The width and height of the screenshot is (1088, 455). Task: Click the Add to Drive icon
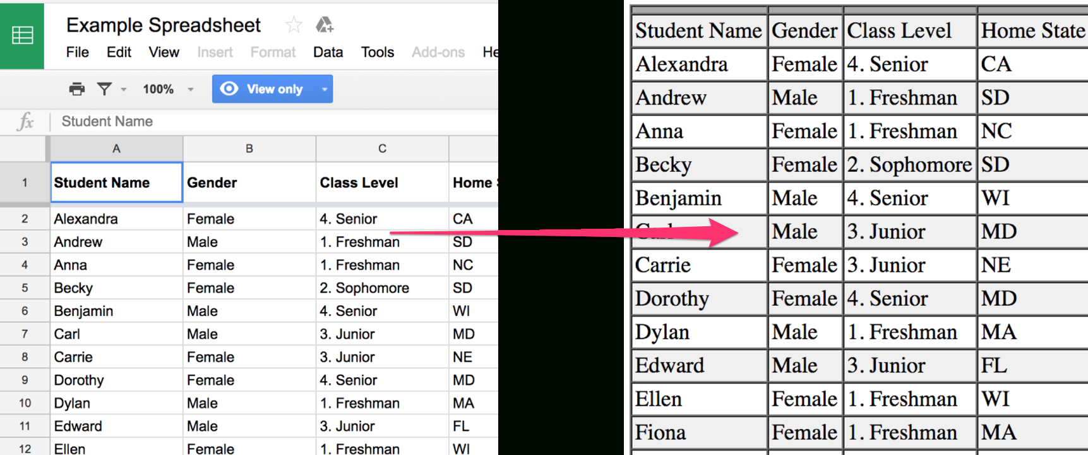click(324, 24)
